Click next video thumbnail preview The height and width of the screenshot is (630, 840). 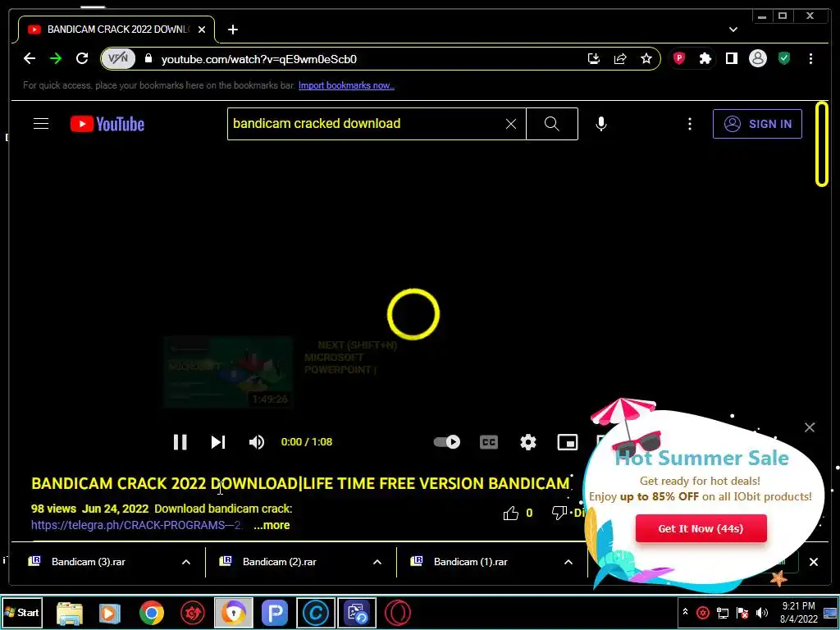[x=228, y=372]
